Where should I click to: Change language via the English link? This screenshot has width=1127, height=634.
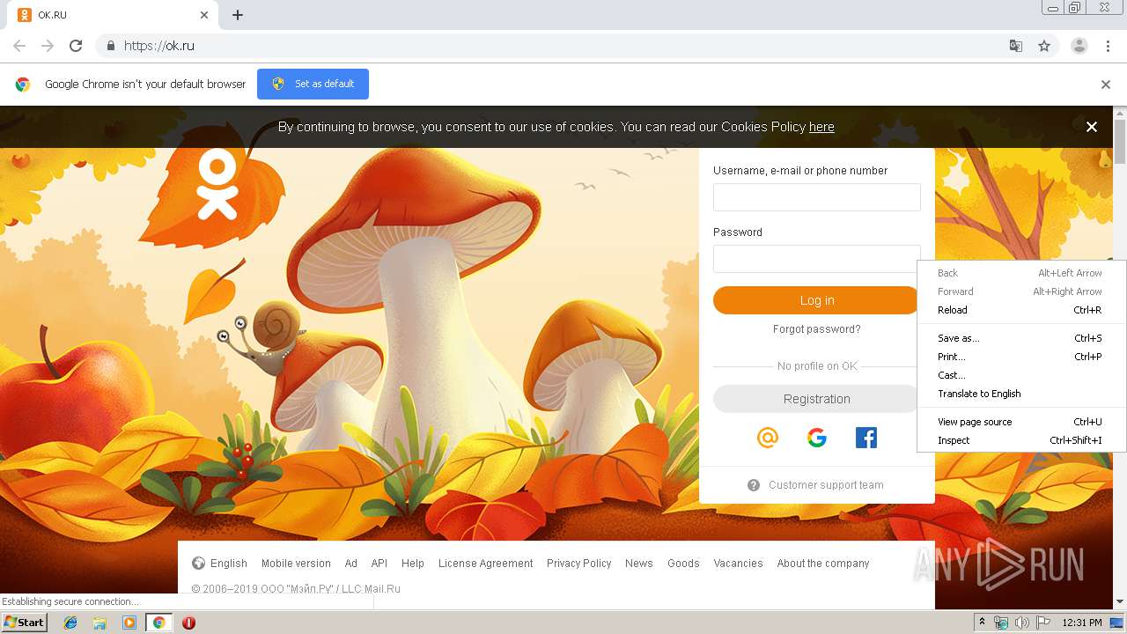pyautogui.click(x=229, y=564)
